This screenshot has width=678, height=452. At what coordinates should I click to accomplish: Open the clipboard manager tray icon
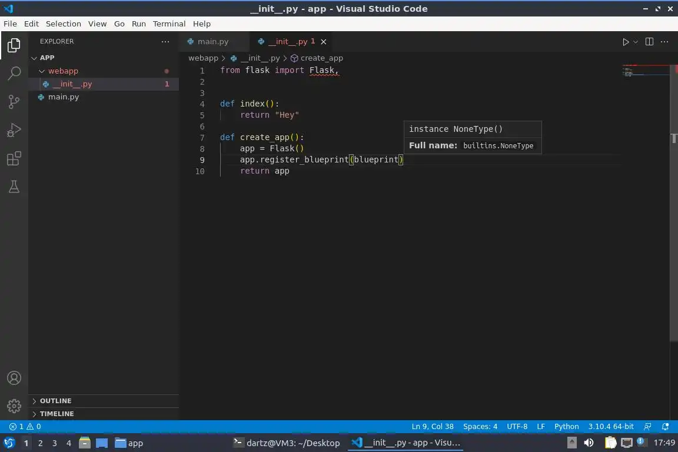(610, 443)
